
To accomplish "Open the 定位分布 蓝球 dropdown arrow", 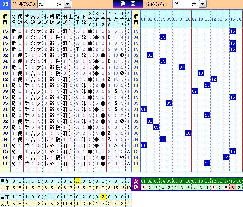I will [x=203, y=4].
